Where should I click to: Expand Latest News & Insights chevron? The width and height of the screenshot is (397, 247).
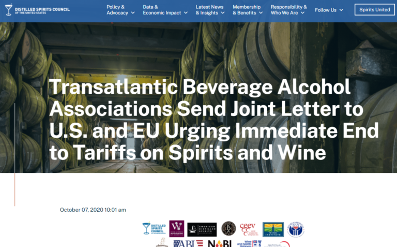click(223, 12)
